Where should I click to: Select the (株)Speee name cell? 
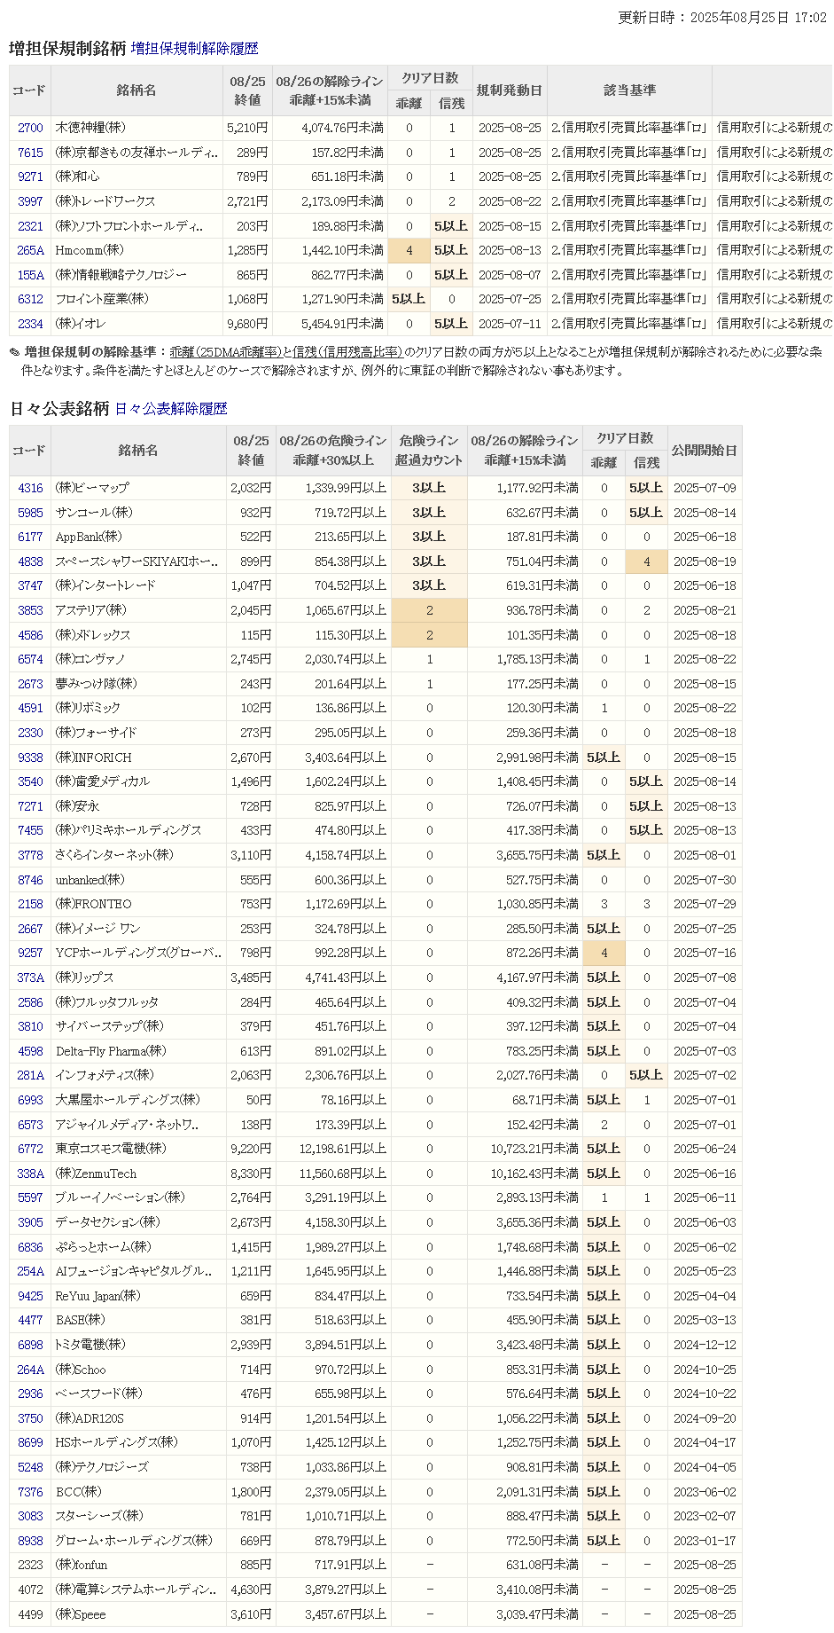pos(138,1614)
